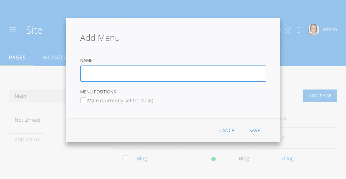Viewport: 346px width, 179px height.
Task: Click the logout icon in the header
Action: (x=299, y=30)
